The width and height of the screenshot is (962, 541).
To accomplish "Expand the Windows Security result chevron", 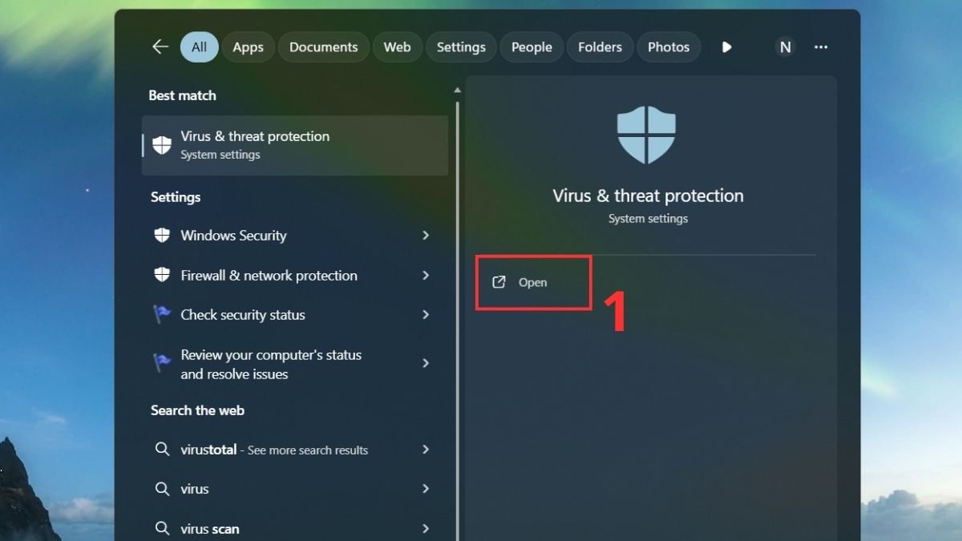I will coord(426,235).
